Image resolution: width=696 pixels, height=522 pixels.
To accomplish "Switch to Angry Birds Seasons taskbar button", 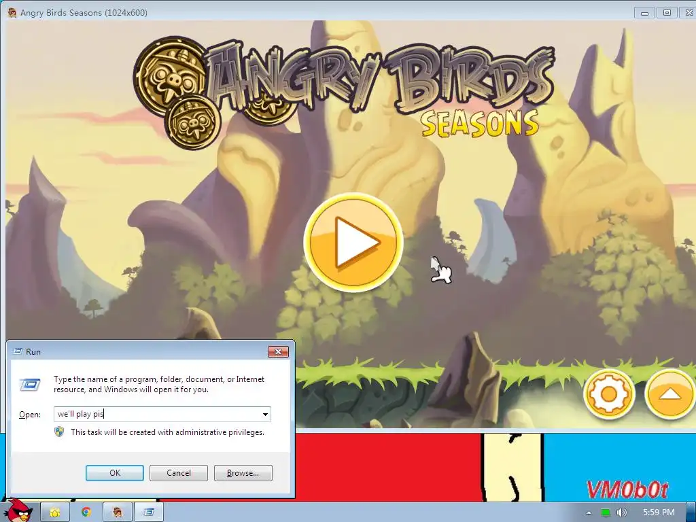I will (118, 512).
